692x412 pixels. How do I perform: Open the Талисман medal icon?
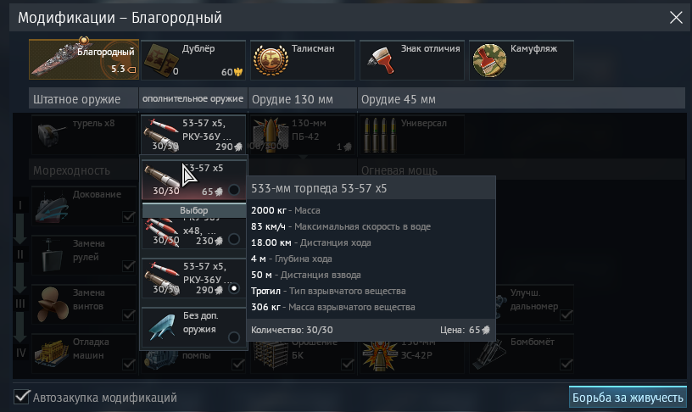click(270, 60)
